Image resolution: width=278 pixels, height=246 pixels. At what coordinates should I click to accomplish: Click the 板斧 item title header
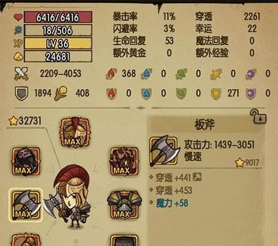pos(205,124)
